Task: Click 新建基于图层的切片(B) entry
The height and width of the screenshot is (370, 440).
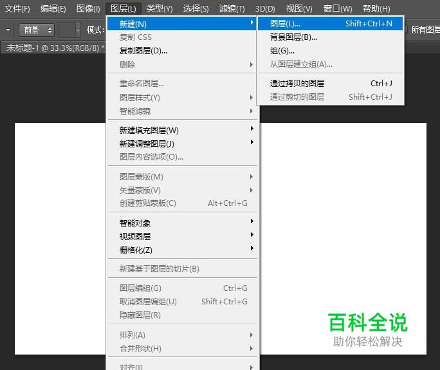Action: [x=183, y=269]
